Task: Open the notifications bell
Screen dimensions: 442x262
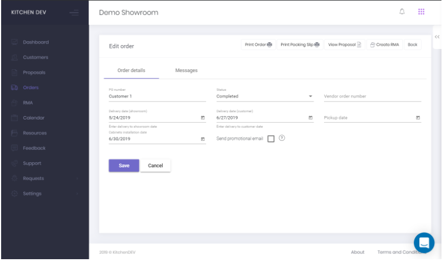Action: click(402, 11)
